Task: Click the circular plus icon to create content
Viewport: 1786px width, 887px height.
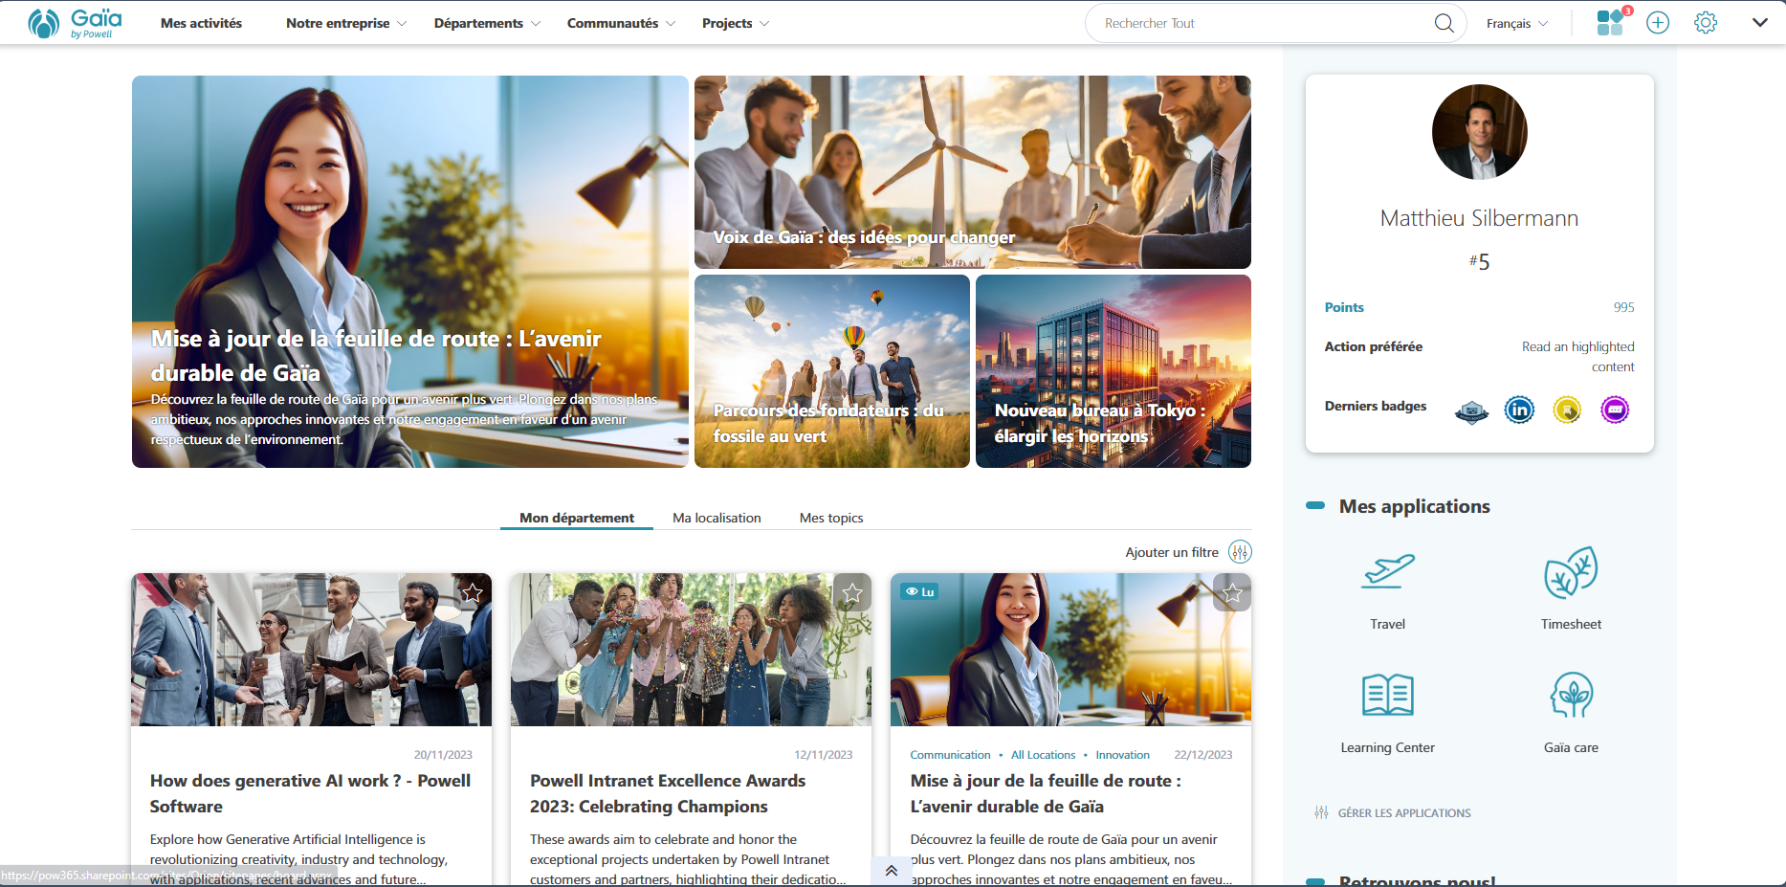Action: 1658,22
